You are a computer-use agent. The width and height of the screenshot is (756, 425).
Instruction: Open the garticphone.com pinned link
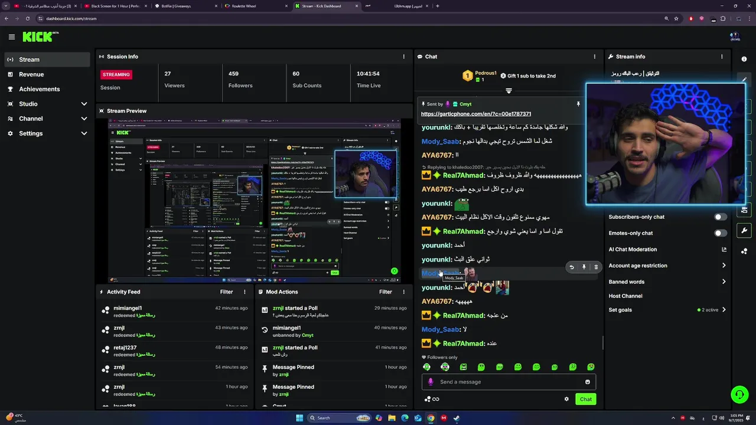tap(475, 114)
